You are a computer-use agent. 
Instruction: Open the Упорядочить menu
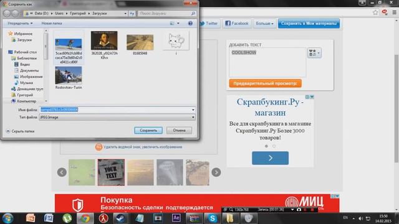tap(20, 24)
